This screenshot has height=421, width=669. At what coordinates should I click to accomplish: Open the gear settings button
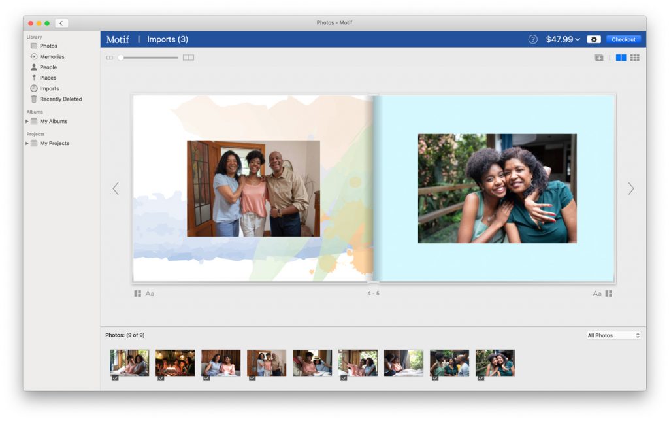pyautogui.click(x=593, y=39)
